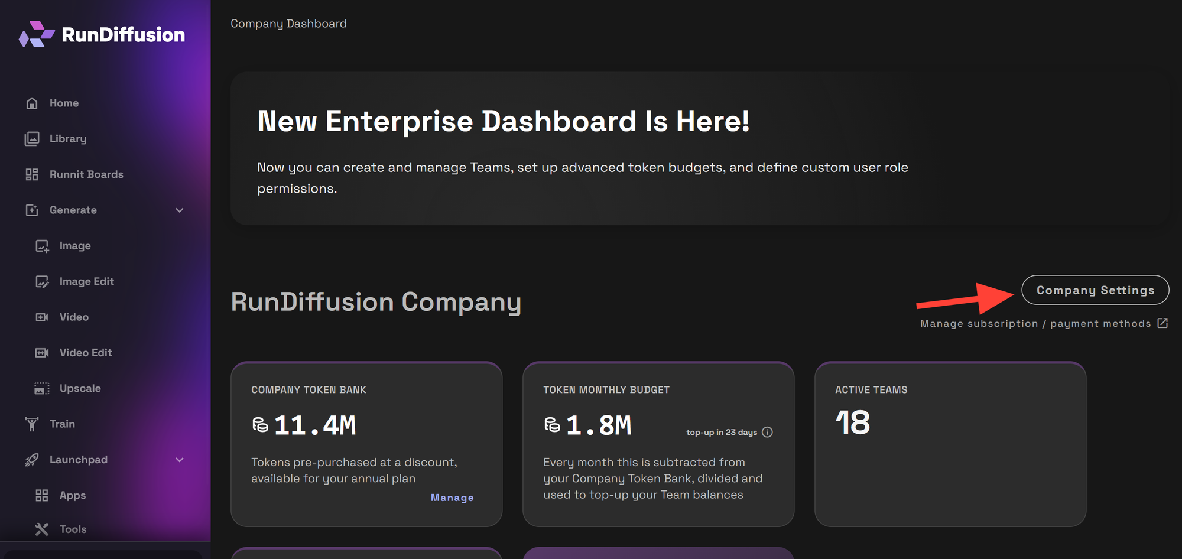Select the Train icon in the sidebar

31,424
